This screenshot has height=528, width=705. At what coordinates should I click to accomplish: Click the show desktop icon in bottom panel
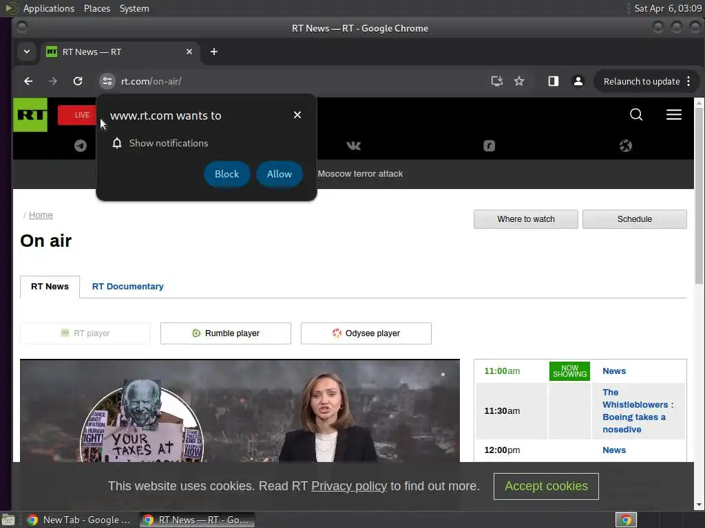point(8,520)
